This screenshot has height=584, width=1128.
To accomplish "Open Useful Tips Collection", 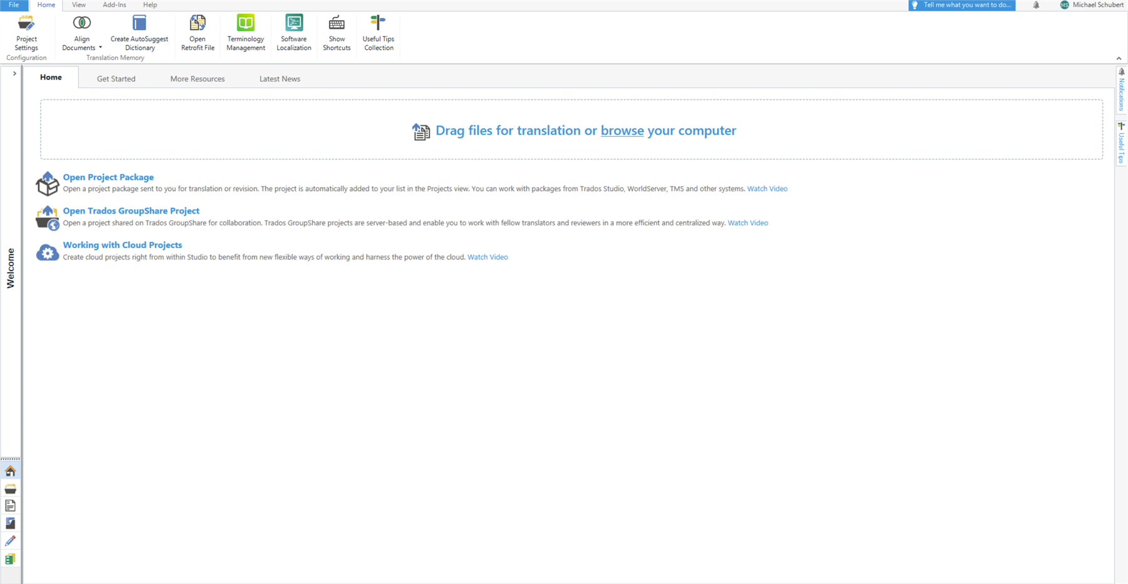I will pyautogui.click(x=379, y=33).
